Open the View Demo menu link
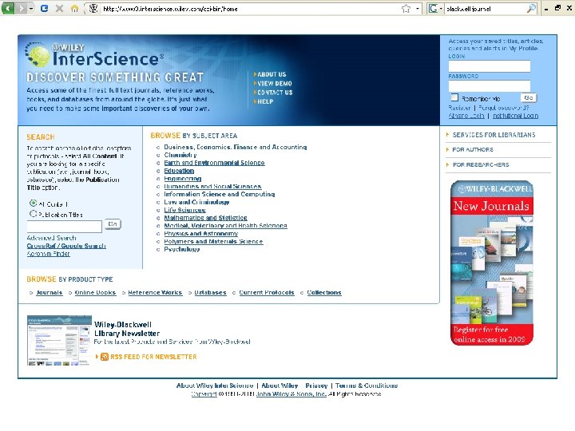 (x=274, y=84)
